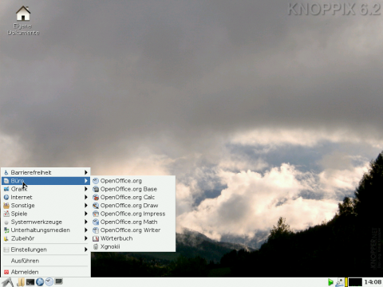Open the Unterhaltungsmedien menu category
The width and height of the screenshot is (383, 287).
pos(45,230)
